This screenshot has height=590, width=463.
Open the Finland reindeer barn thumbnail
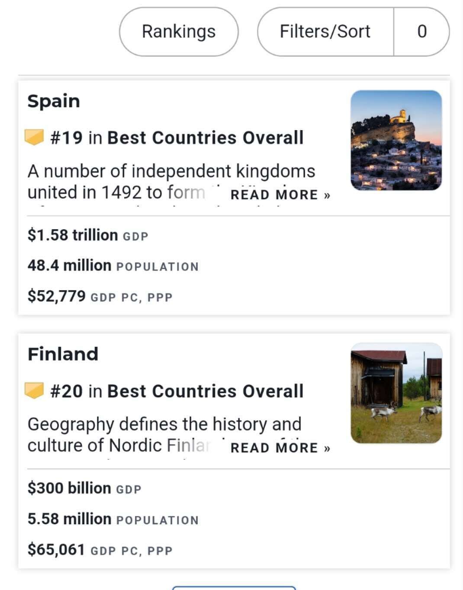[x=396, y=393]
